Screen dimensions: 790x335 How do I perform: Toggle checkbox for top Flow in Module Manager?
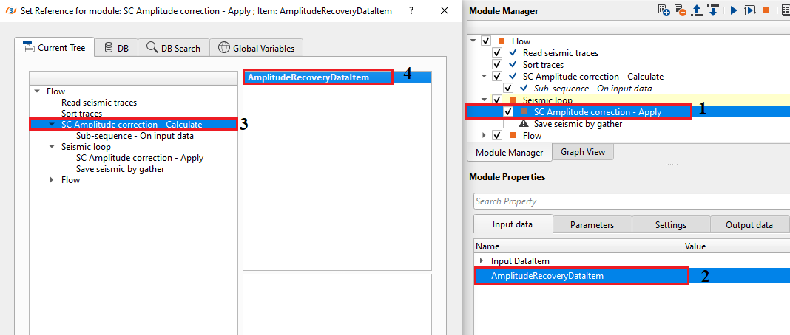coord(486,41)
